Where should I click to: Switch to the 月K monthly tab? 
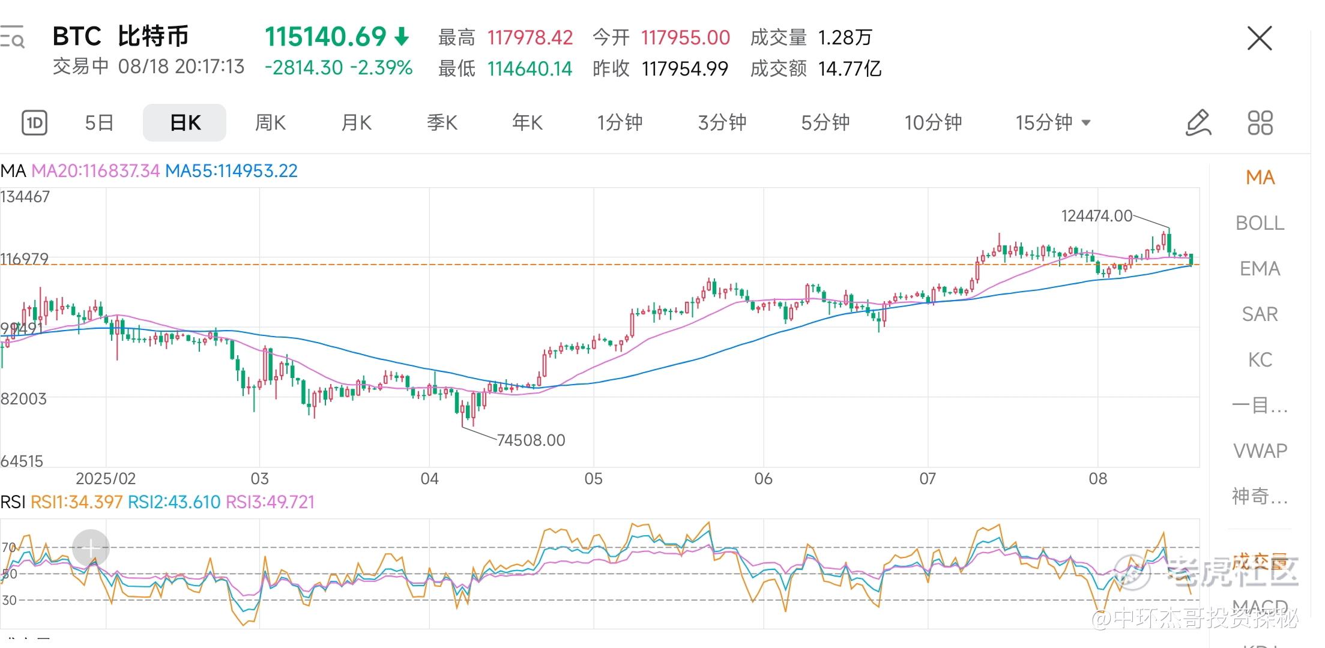356,123
